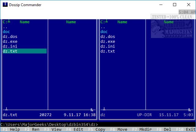The image size is (196, 132).
Task: Click the right panel bottom-left border marker icon
Action: pos(104,109)
